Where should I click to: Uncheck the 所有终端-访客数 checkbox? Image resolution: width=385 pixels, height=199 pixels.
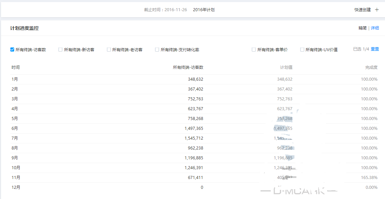click(x=12, y=49)
